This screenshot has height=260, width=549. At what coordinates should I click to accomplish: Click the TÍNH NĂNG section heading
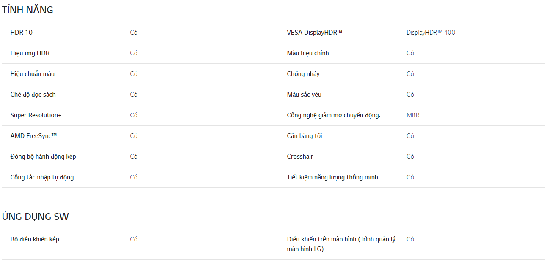(27, 10)
